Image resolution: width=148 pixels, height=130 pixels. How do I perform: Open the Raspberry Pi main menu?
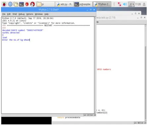(4, 4)
